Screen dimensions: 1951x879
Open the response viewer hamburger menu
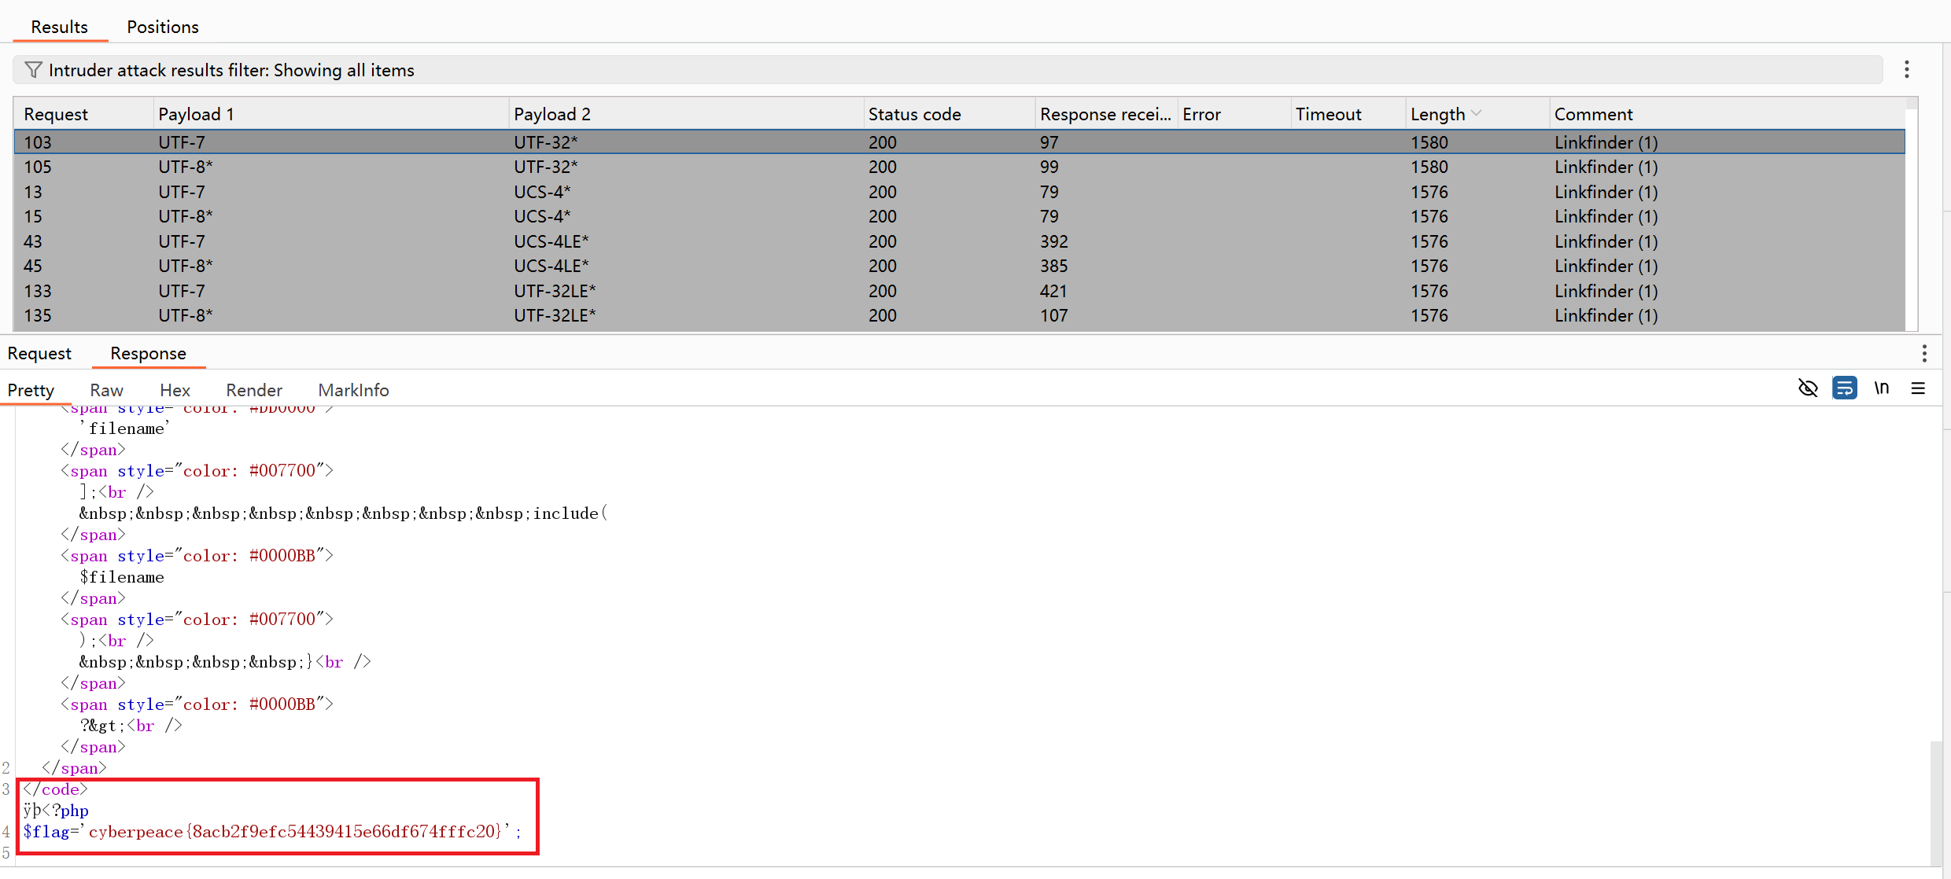tap(1918, 388)
